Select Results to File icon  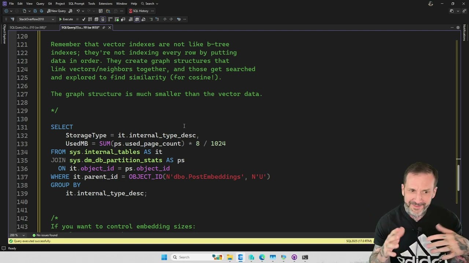pyautogui.click(x=143, y=19)
